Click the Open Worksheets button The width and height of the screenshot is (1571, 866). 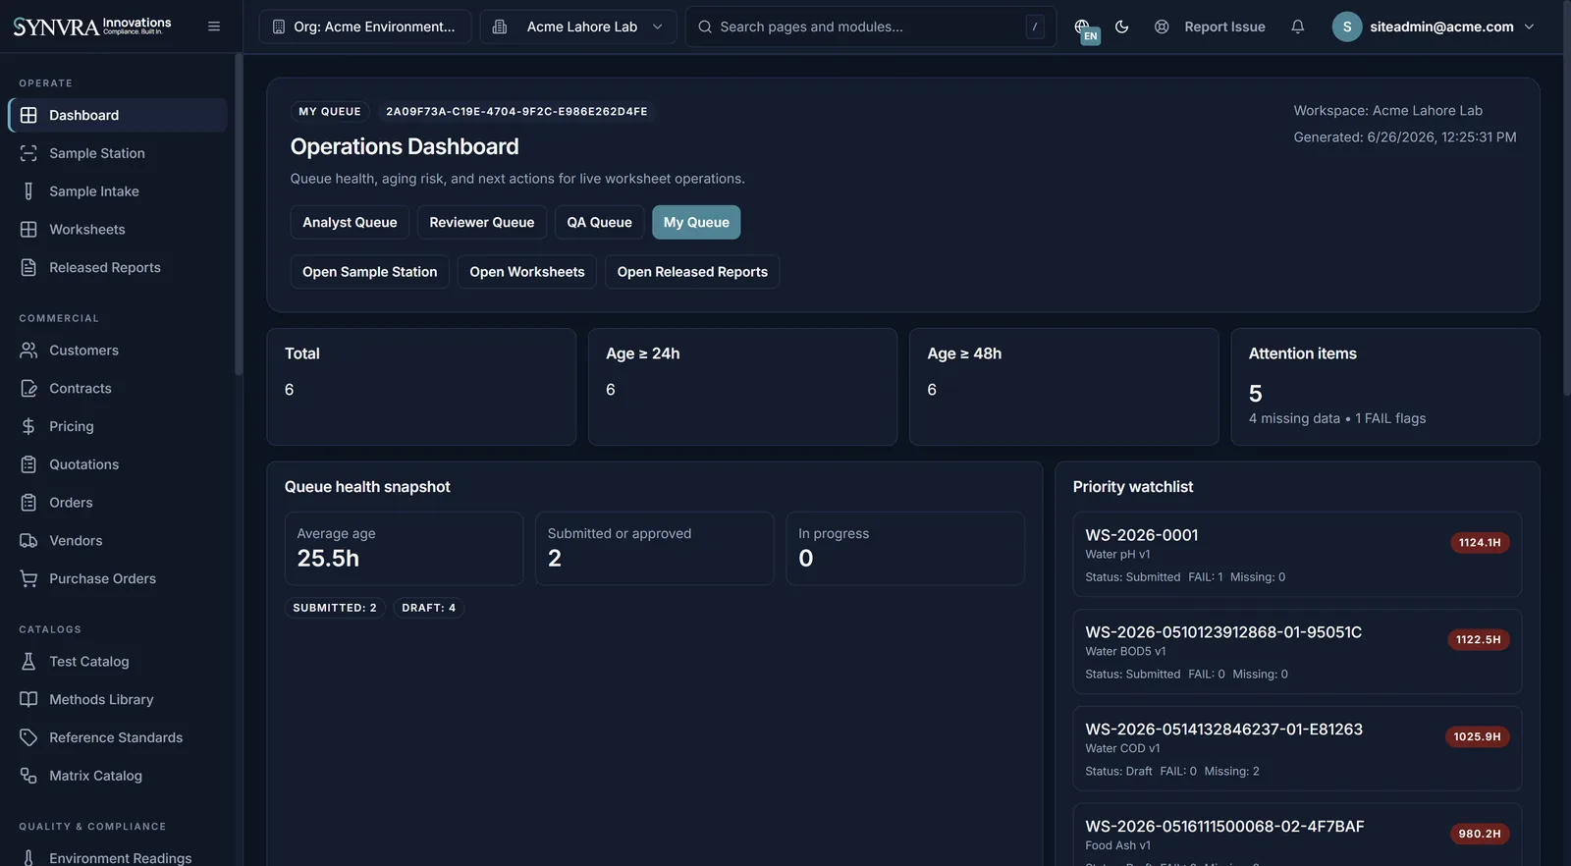[x=527, y=272]
